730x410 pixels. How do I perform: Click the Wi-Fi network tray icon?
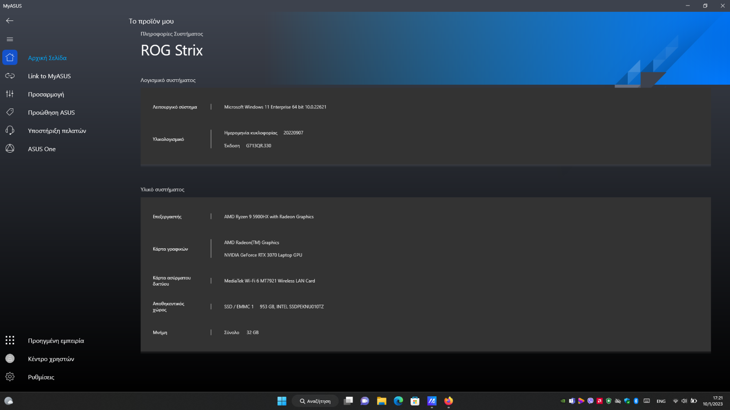point(676,401)
